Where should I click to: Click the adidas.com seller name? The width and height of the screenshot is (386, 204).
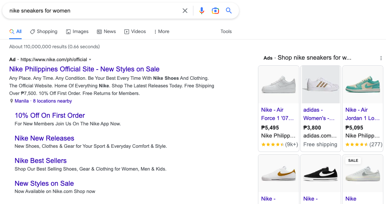[x=320, y=136]
